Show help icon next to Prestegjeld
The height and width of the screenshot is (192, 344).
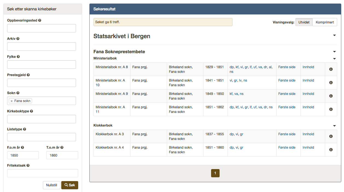coord(28,75)
